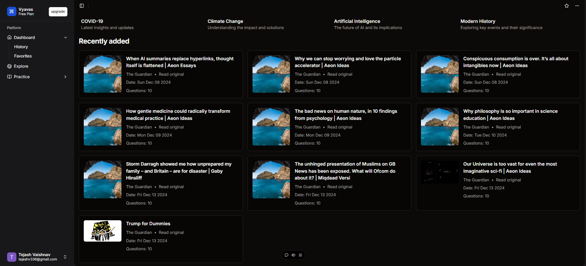586x266 pixels.
Task: Read original of Our Universe article
Action: point(508,180)
